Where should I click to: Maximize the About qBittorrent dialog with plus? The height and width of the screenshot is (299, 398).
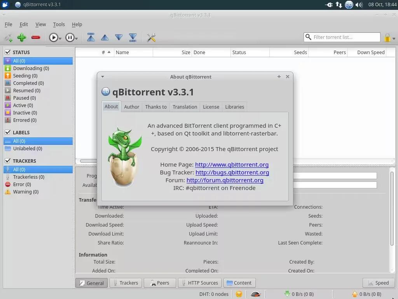279,77
